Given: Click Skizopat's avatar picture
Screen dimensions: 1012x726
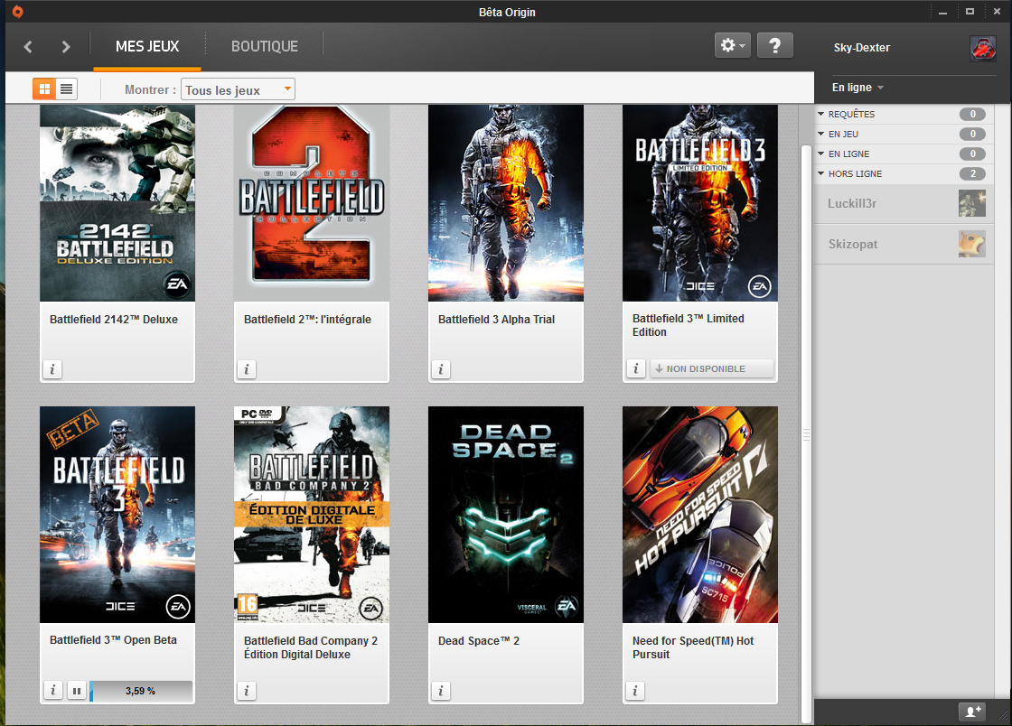Looking at the screenshot, I should coord(972,244).
